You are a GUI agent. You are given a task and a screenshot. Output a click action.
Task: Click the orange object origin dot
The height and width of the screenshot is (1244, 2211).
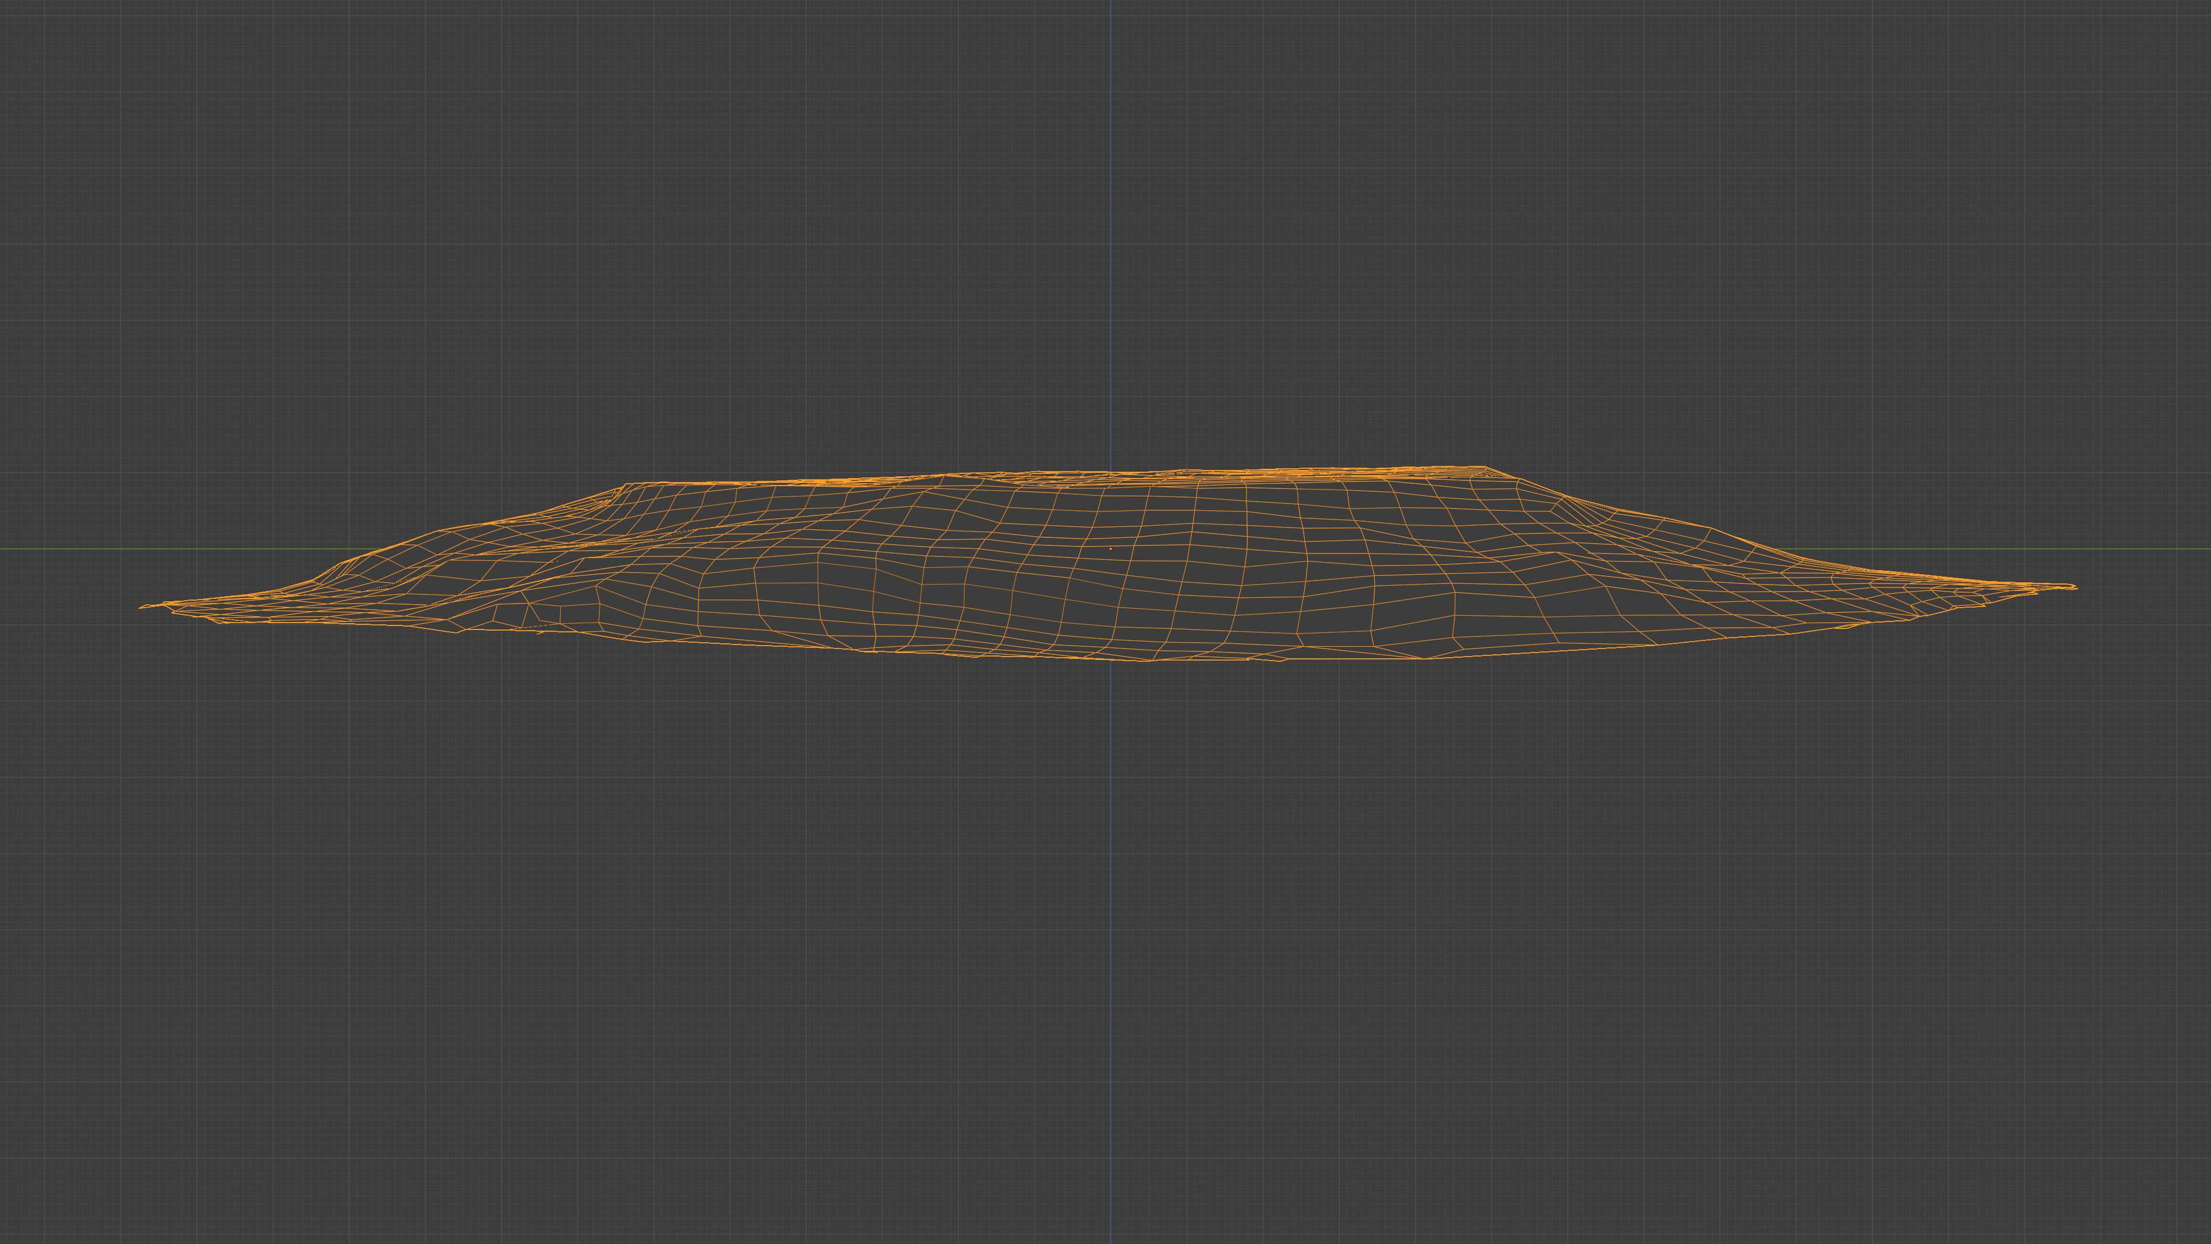(1111, 549)
